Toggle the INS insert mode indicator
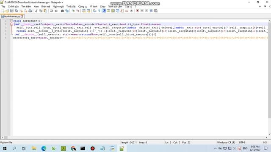This screenshot has height=152, width=271. pyautogui.click(x=265, y=143)
